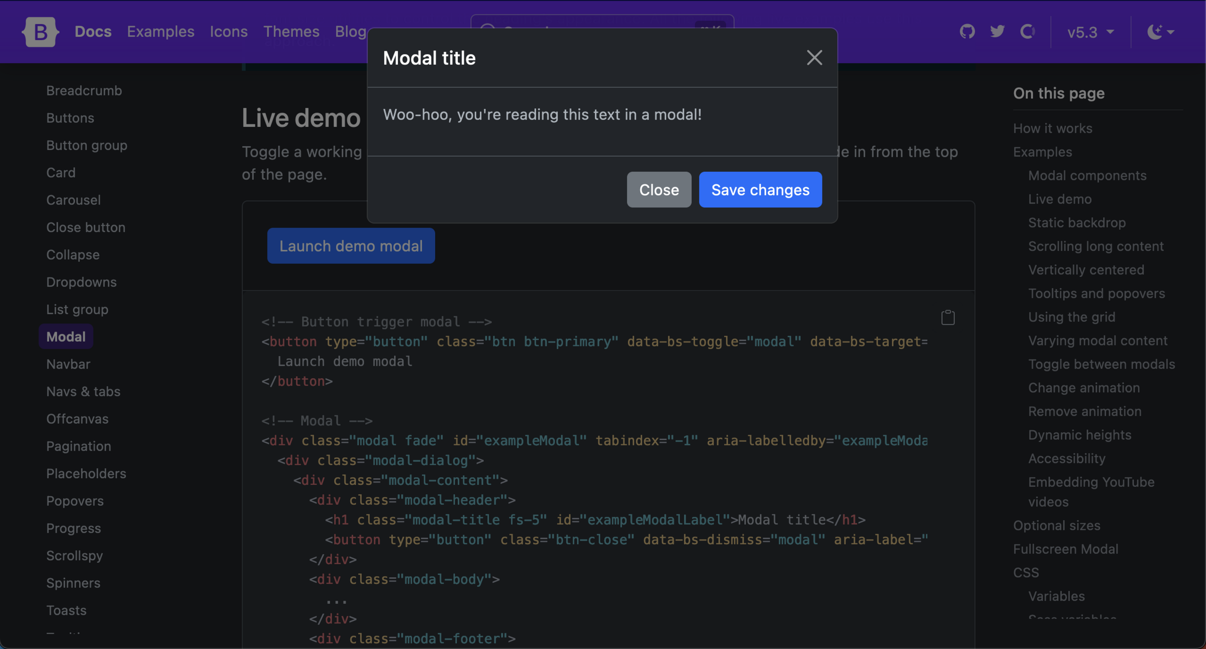Click the search input field
1206x649 pixels.
[602, 22]
